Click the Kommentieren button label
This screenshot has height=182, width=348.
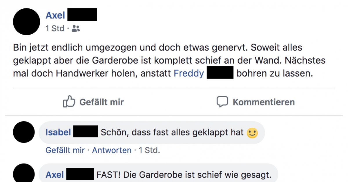[x=264, y=102]
